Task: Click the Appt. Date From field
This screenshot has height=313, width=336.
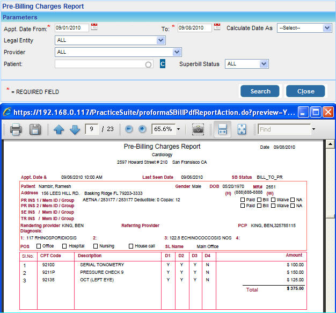Action: (x=71, y=28)
